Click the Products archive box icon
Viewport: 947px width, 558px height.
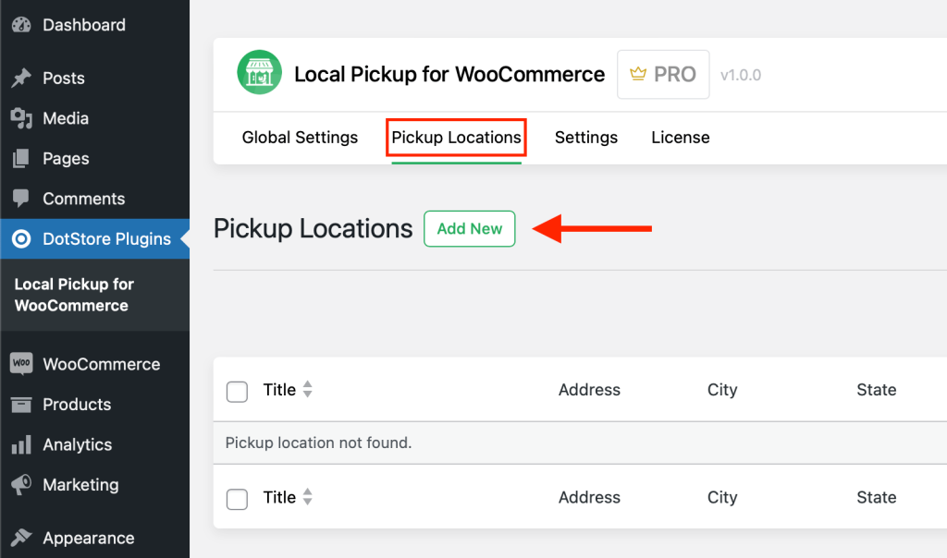coord(21,405)
